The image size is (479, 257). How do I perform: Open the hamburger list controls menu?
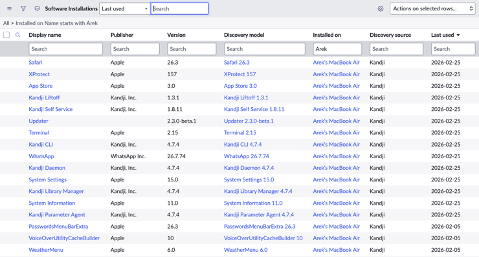[10, 9]
